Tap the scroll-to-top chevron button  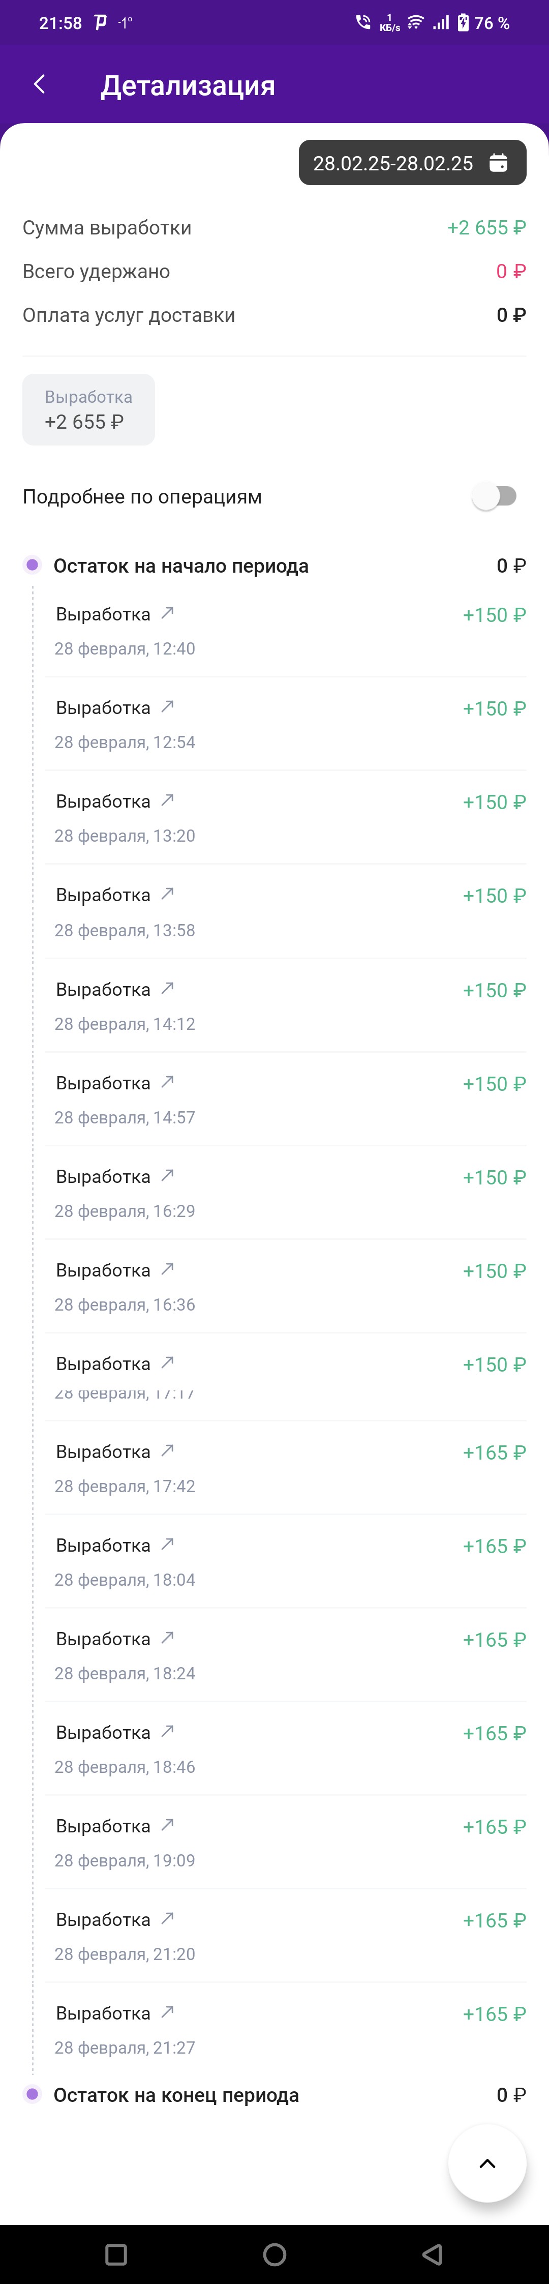click(487, 2163)
